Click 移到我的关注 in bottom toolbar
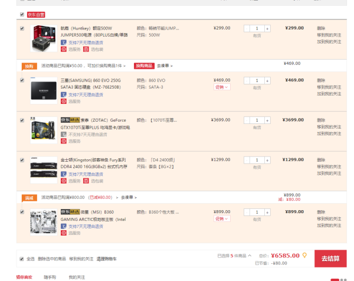The image size is (354, 281). 81,259
